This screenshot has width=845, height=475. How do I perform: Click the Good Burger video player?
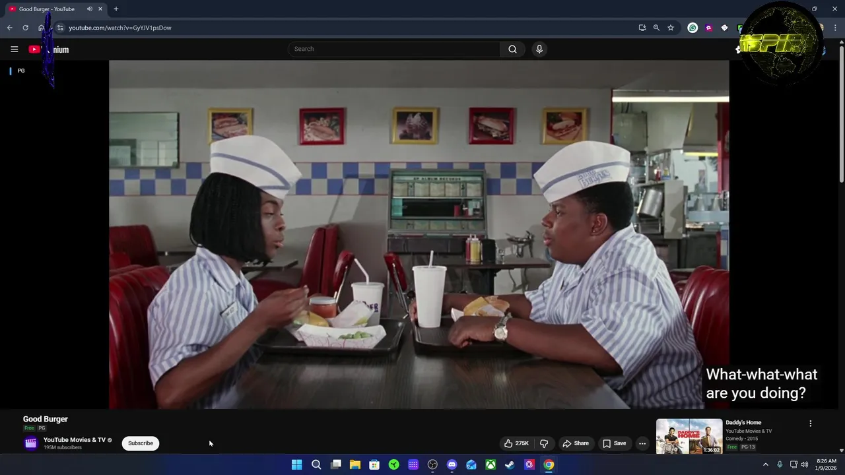(x=419, y=234)
